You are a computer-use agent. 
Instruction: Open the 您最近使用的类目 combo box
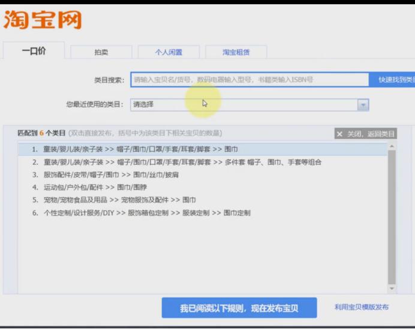pos(249,105)
